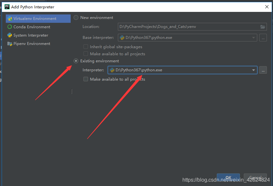Click the OK button
This screenshot has height=186, width=273.
click(228, 178)
